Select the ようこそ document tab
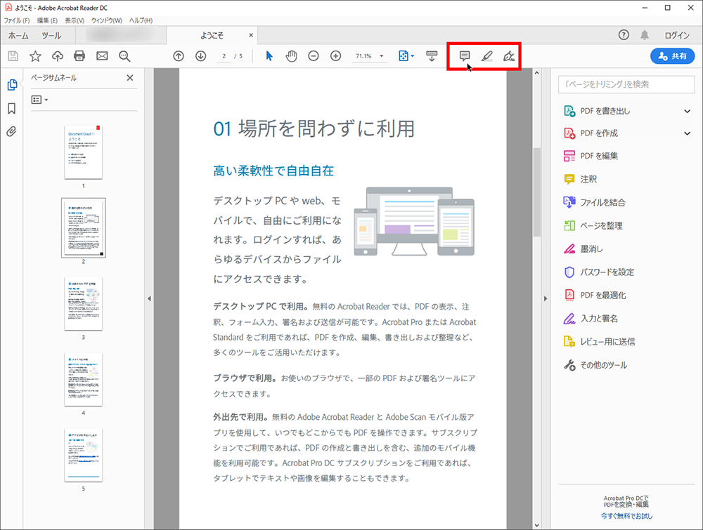This screenshot has width=703, height=530. (212, 35)
